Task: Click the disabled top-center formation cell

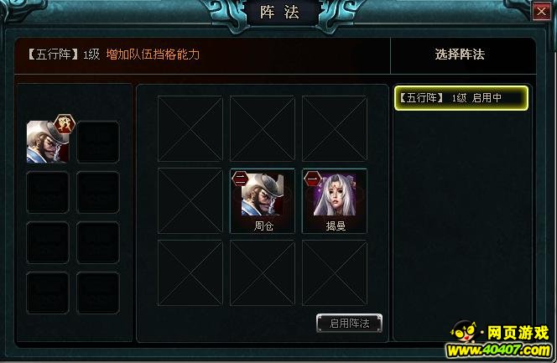Action: (263, 128)
